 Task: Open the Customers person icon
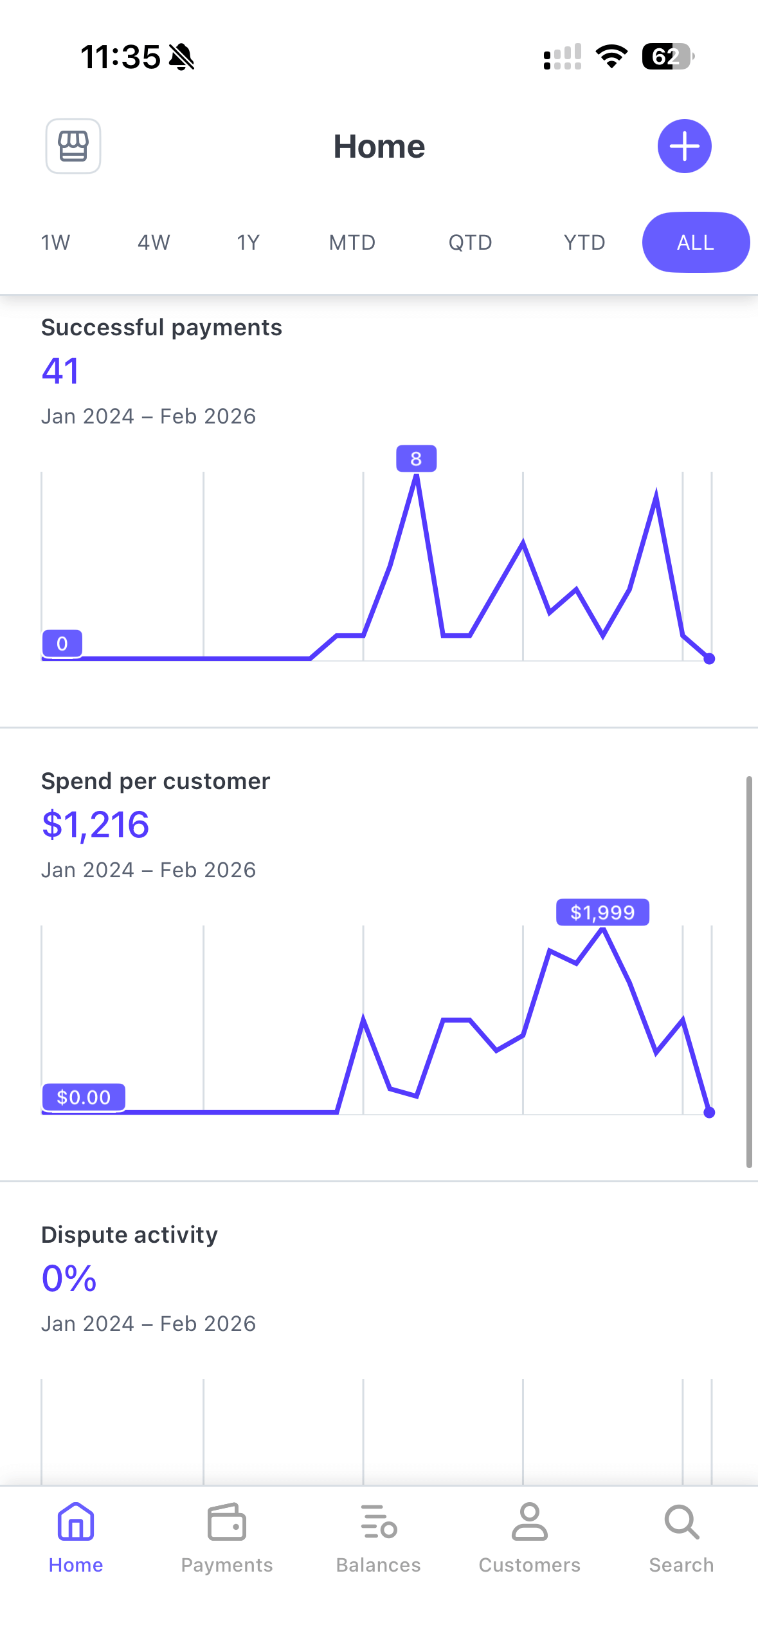tap(530, 1522)
